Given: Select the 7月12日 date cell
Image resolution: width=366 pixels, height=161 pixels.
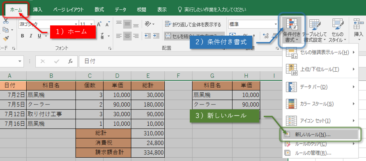Looking at the screenshot, I should coord(13,114).
